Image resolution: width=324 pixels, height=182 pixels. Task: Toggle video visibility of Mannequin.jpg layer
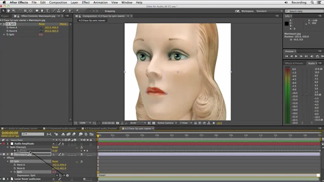tap(82, 154)
